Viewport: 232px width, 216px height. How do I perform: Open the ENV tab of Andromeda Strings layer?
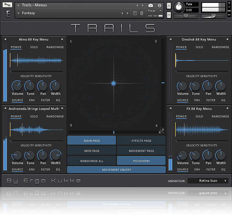pos(32,170)
